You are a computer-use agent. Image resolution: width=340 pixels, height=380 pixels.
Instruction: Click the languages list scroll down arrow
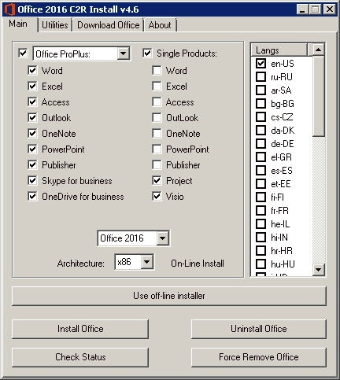(319, 270)
